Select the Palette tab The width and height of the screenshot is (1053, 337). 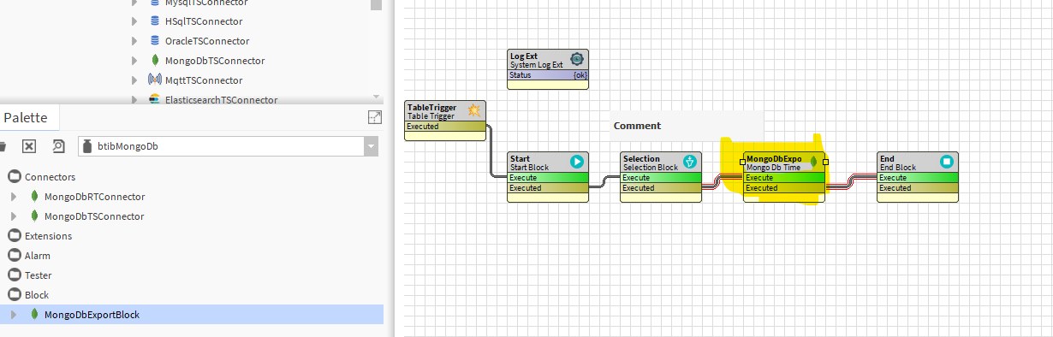(26, 118)
